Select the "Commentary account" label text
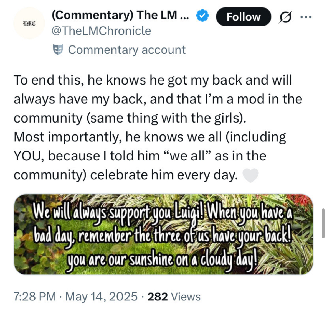The width and height of the screenshot is (327, 311). 127,50
